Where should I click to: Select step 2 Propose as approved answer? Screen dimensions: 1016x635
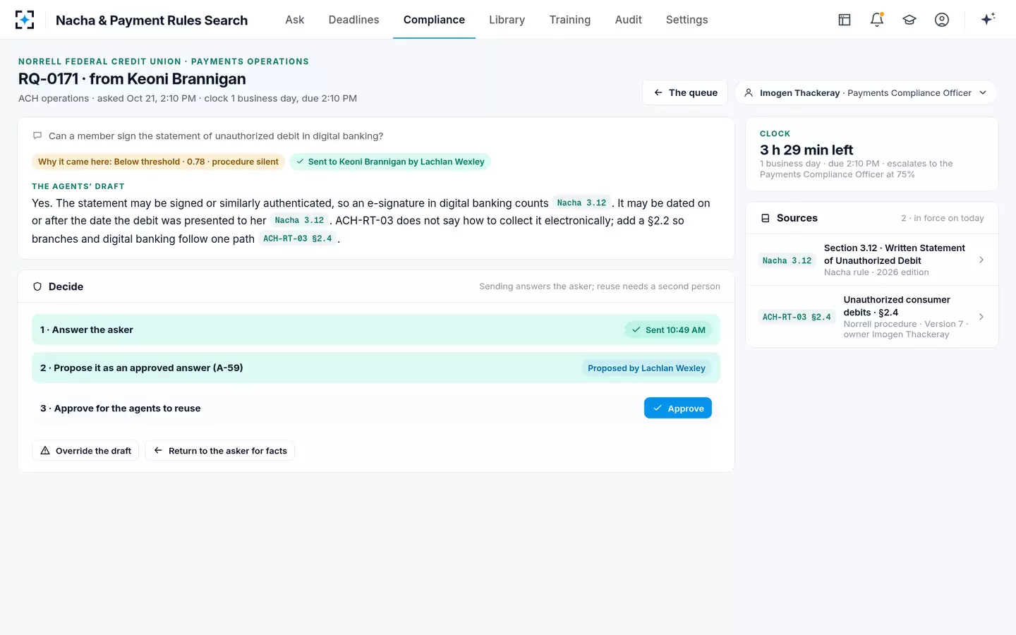click(376, 368)
